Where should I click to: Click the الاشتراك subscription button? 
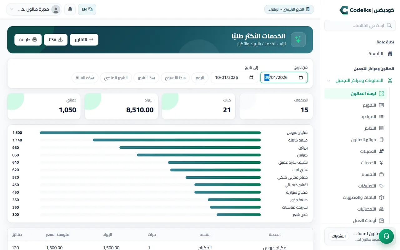click(338, 236)
